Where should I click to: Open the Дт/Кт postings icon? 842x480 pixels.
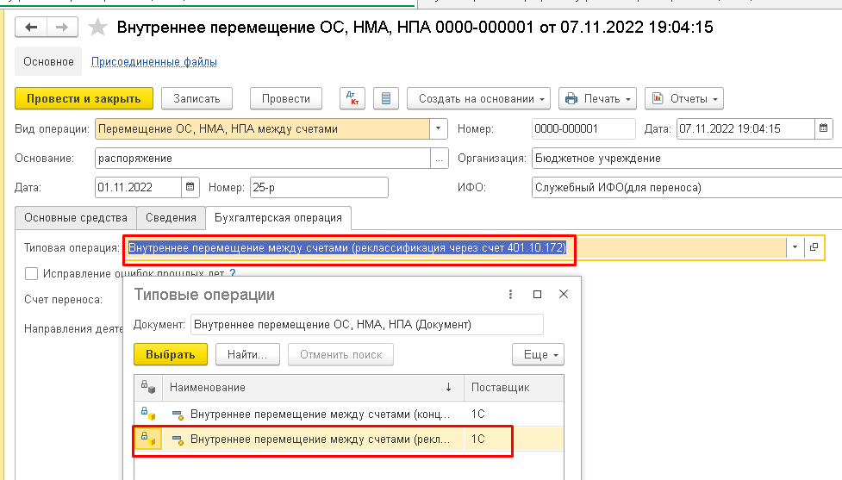tap(352, 98)
